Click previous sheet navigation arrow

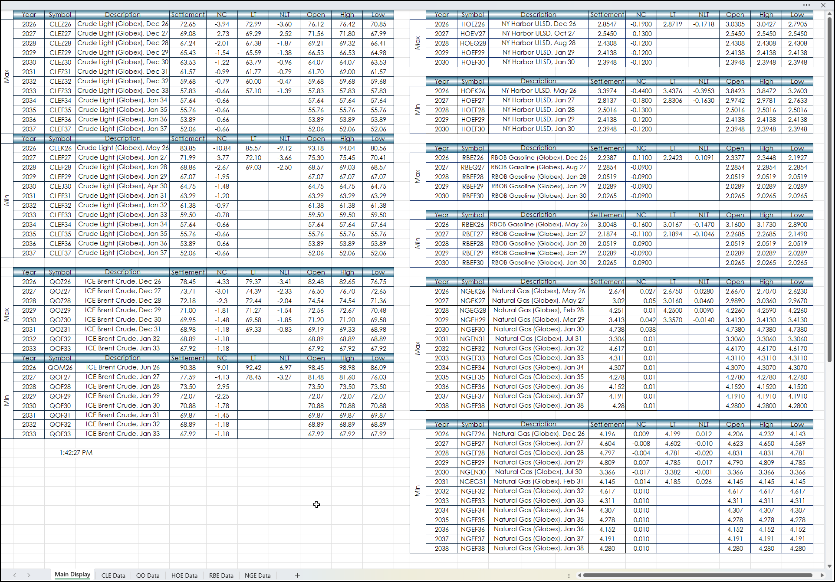(15, 575)
